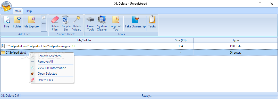This screenshot has width=278, height=99.
Task: Click the small ribbon remove-selected page icon
Action: (44, 18)
